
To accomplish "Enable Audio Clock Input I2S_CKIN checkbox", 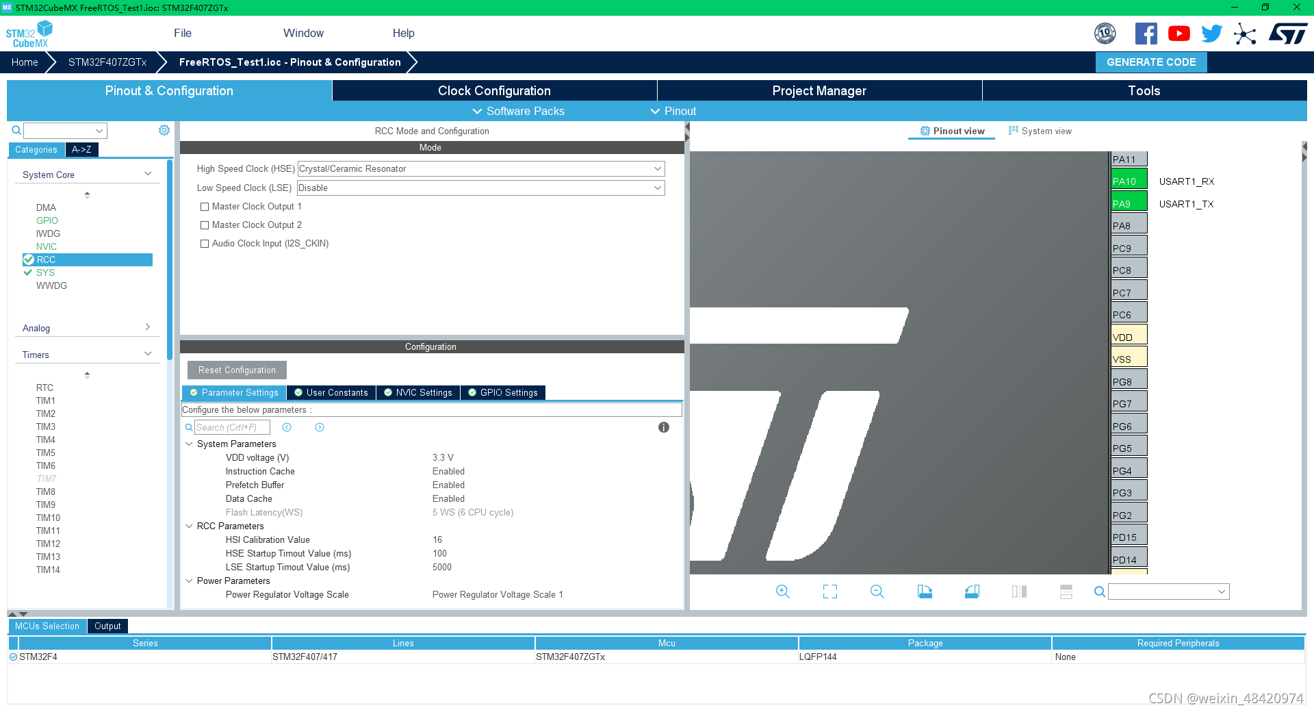I will [205, 244].
